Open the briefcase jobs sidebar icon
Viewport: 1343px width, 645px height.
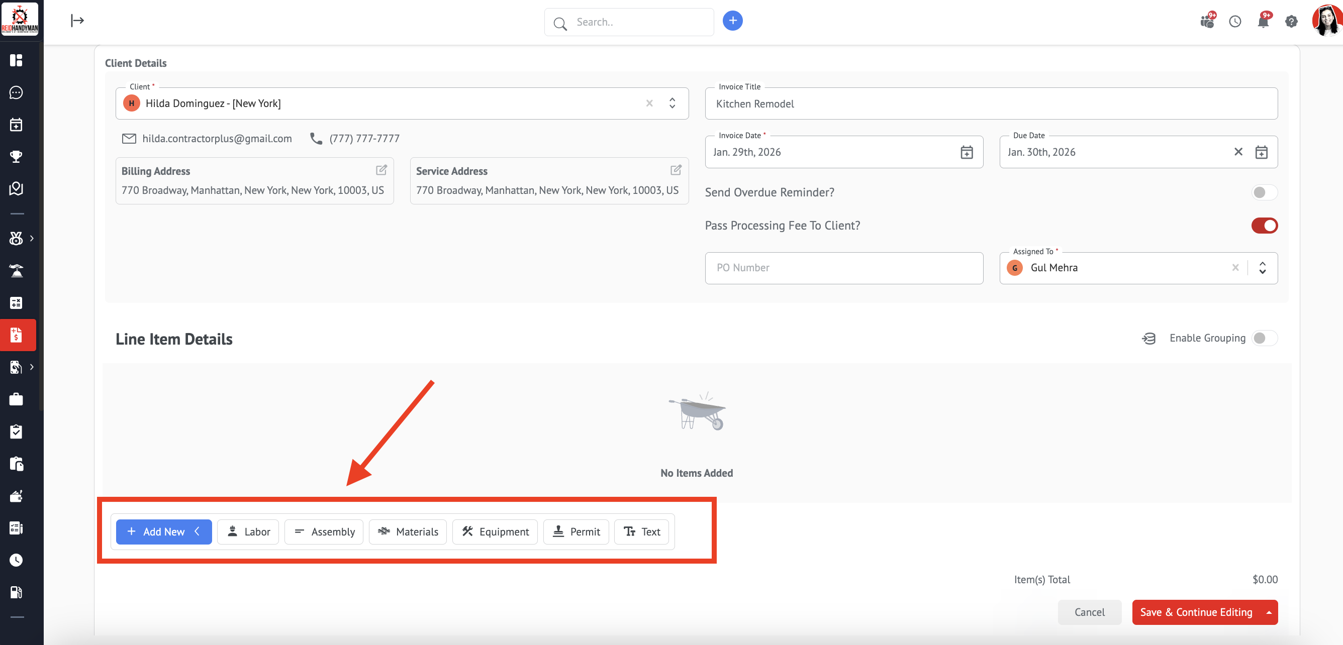(x=16, y=399)
